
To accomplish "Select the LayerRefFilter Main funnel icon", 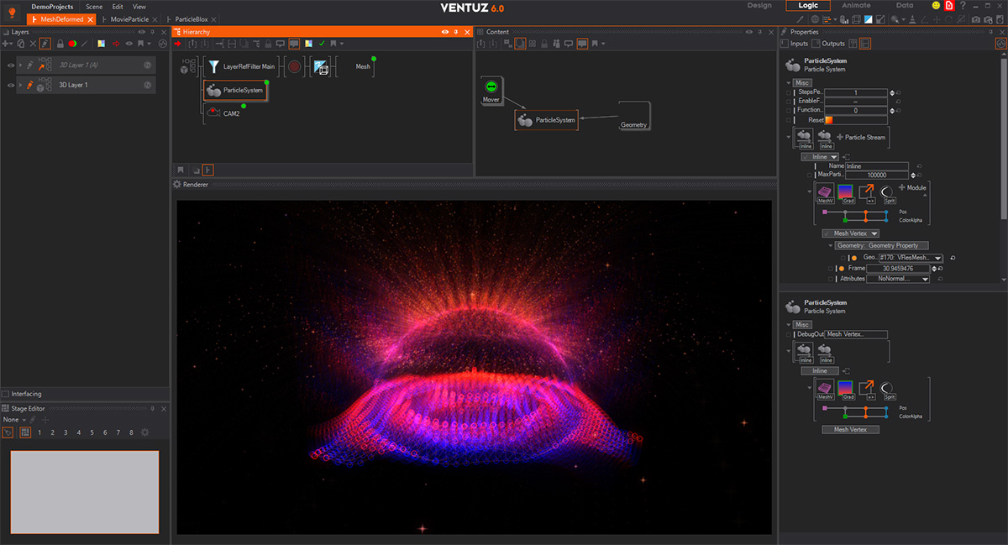I will (213, 66).
